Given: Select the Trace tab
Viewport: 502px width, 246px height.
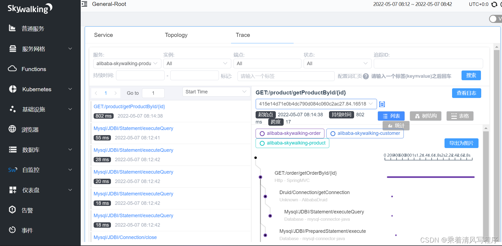Looking at the screenshot, I should 243,35.
